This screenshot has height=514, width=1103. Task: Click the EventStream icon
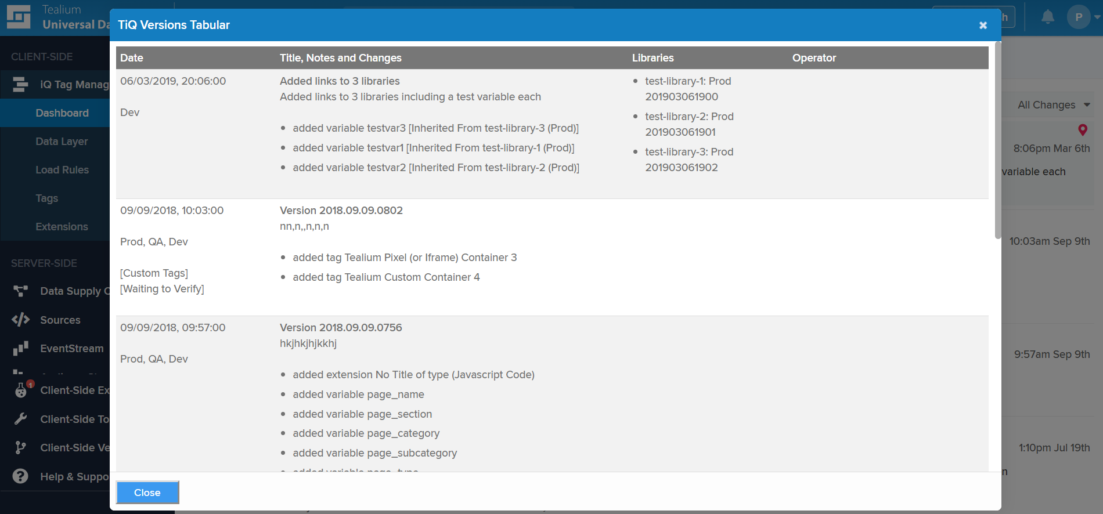[20, 348]
